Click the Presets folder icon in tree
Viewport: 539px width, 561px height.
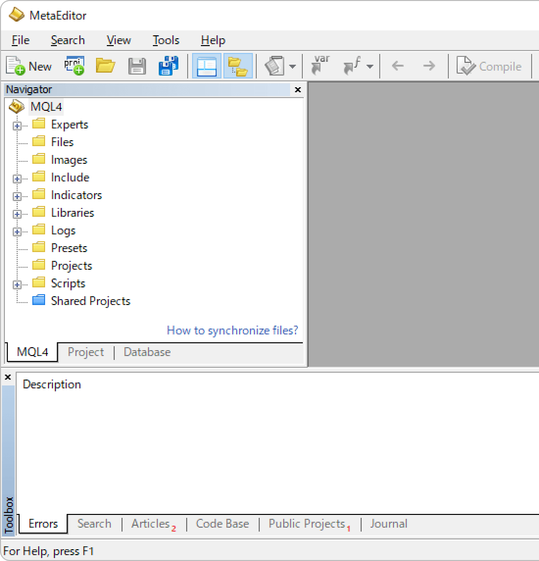tap(39, 247)
